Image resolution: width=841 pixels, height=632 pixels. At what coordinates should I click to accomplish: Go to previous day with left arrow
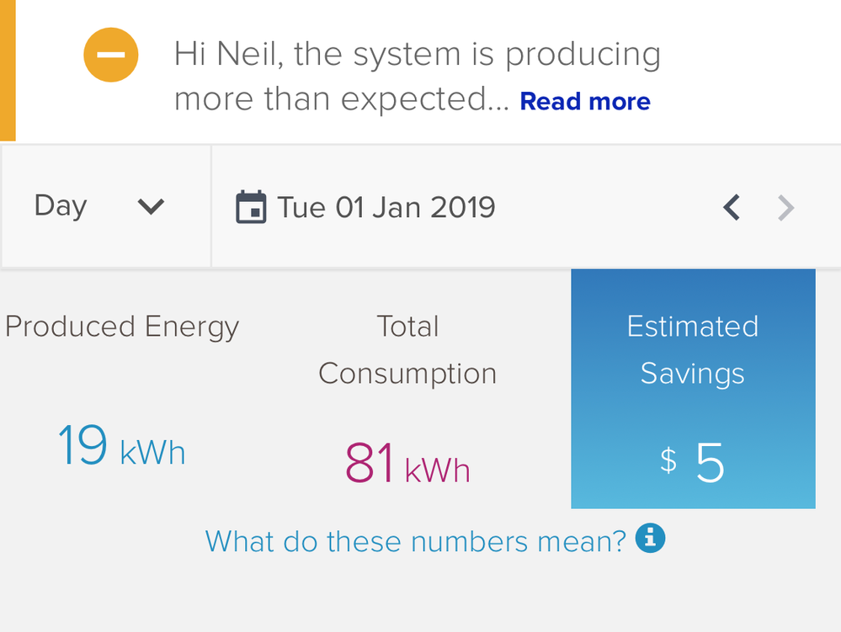tap(732, 207)
